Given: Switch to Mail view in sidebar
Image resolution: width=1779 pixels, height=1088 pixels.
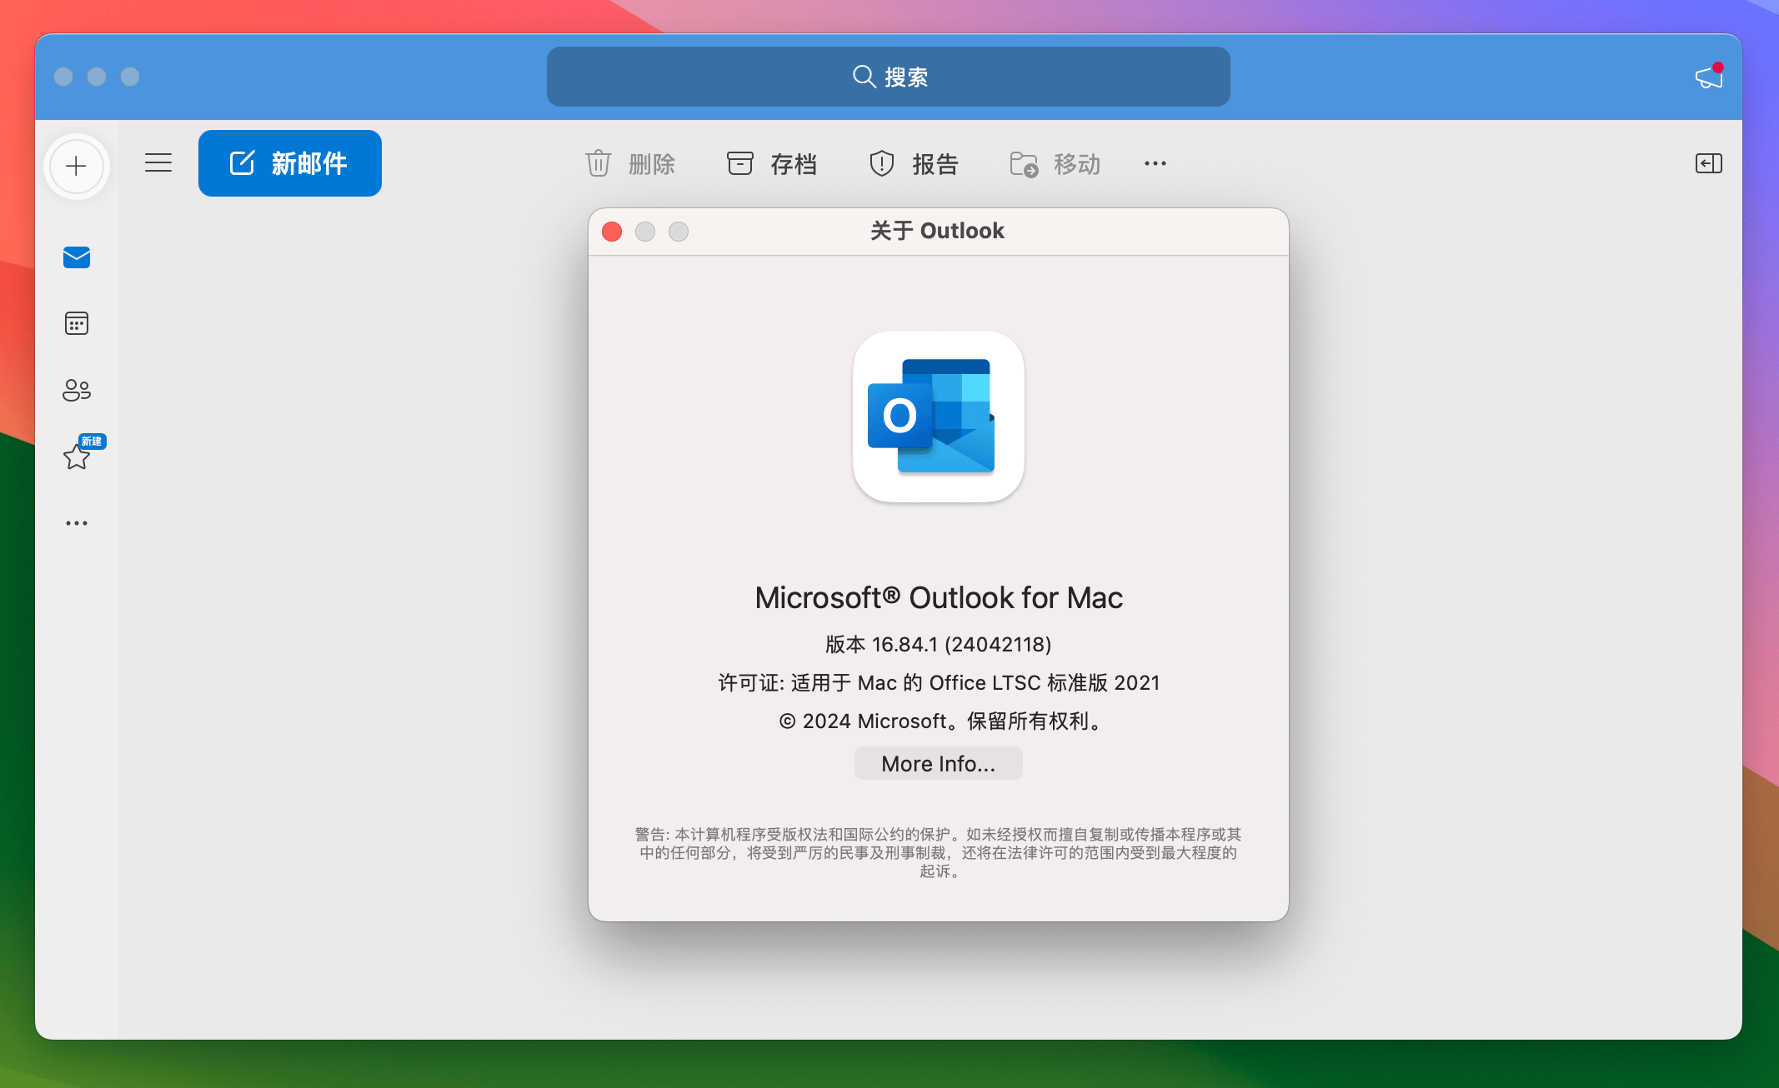Looking at the screenshot, I should 77,257.
